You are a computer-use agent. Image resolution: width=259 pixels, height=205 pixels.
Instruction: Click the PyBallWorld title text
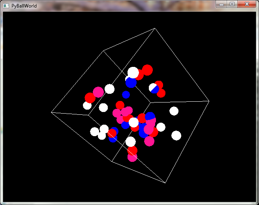pos(24,6)
